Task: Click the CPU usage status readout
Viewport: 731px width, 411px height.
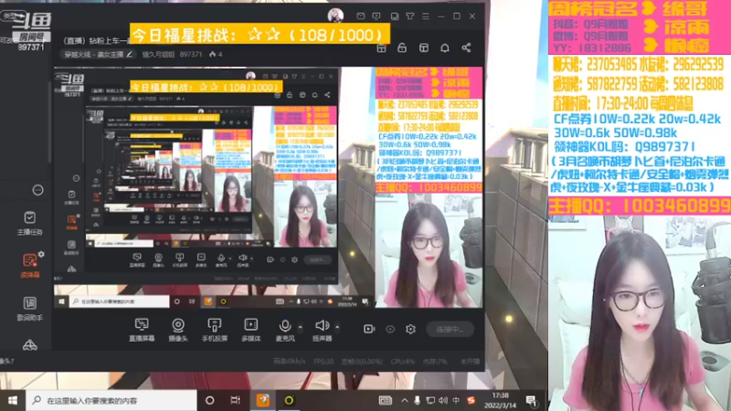Action: point(403,361)
